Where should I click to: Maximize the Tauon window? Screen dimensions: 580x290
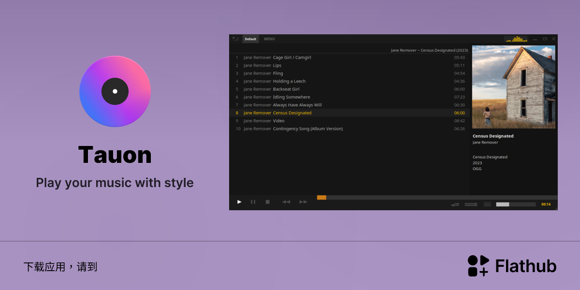click(545, 39)
